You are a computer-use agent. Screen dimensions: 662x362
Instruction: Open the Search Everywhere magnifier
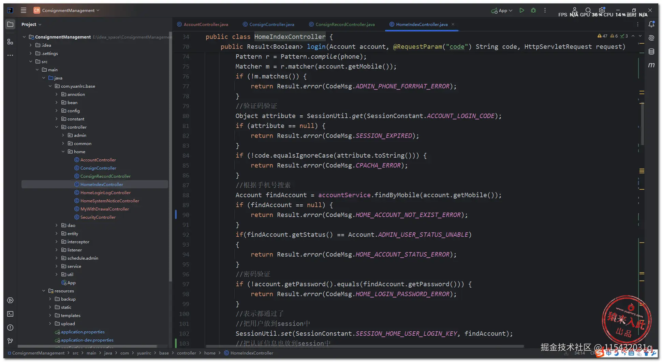(588, 10)
